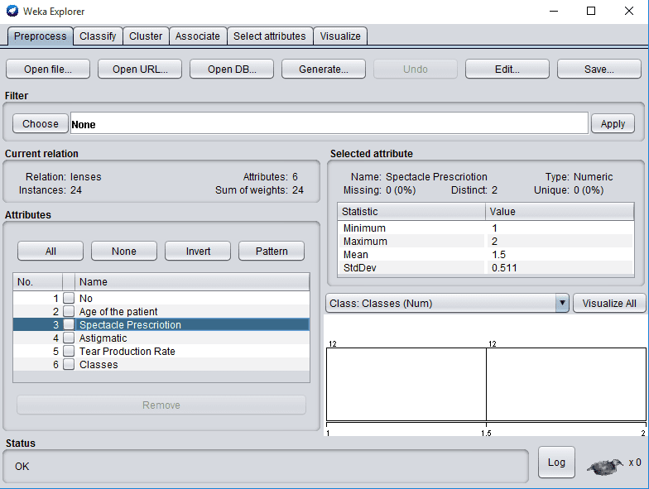This screenshot has width=649, height=489.
Task: Click the Pattern button
Action: pos(272,252)
